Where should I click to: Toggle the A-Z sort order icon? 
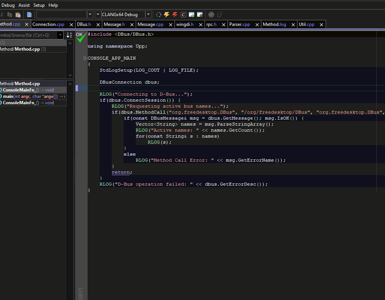(69, 35)
